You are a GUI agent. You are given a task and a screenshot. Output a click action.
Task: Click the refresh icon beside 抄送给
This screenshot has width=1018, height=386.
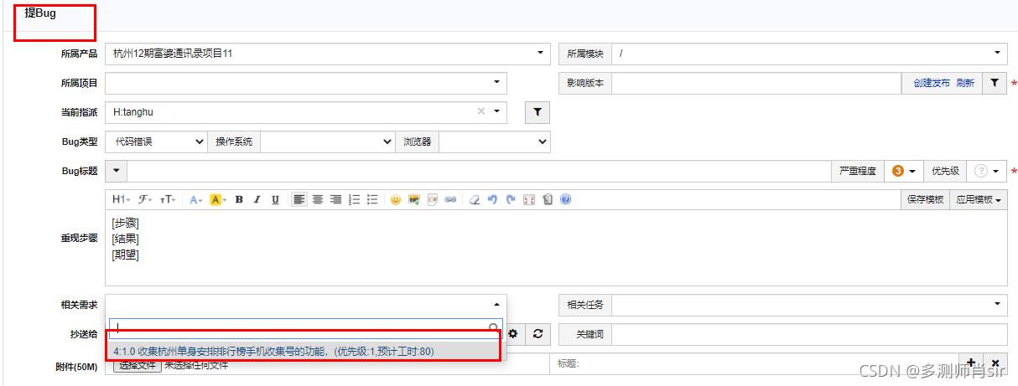coord(538,333)
